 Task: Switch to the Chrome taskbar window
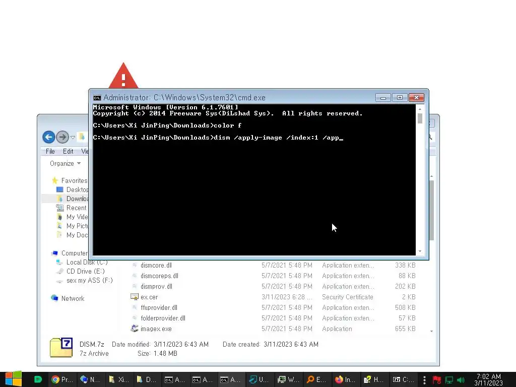click(62, 379)
